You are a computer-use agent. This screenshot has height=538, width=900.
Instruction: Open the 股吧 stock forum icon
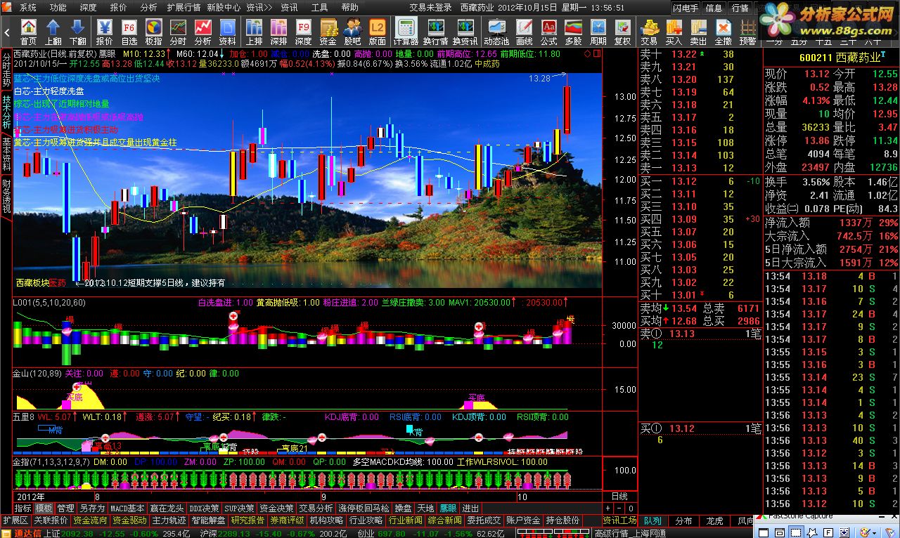click(352, 32)
